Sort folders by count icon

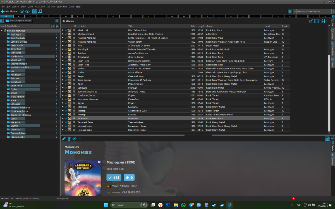tap(57, 26)
